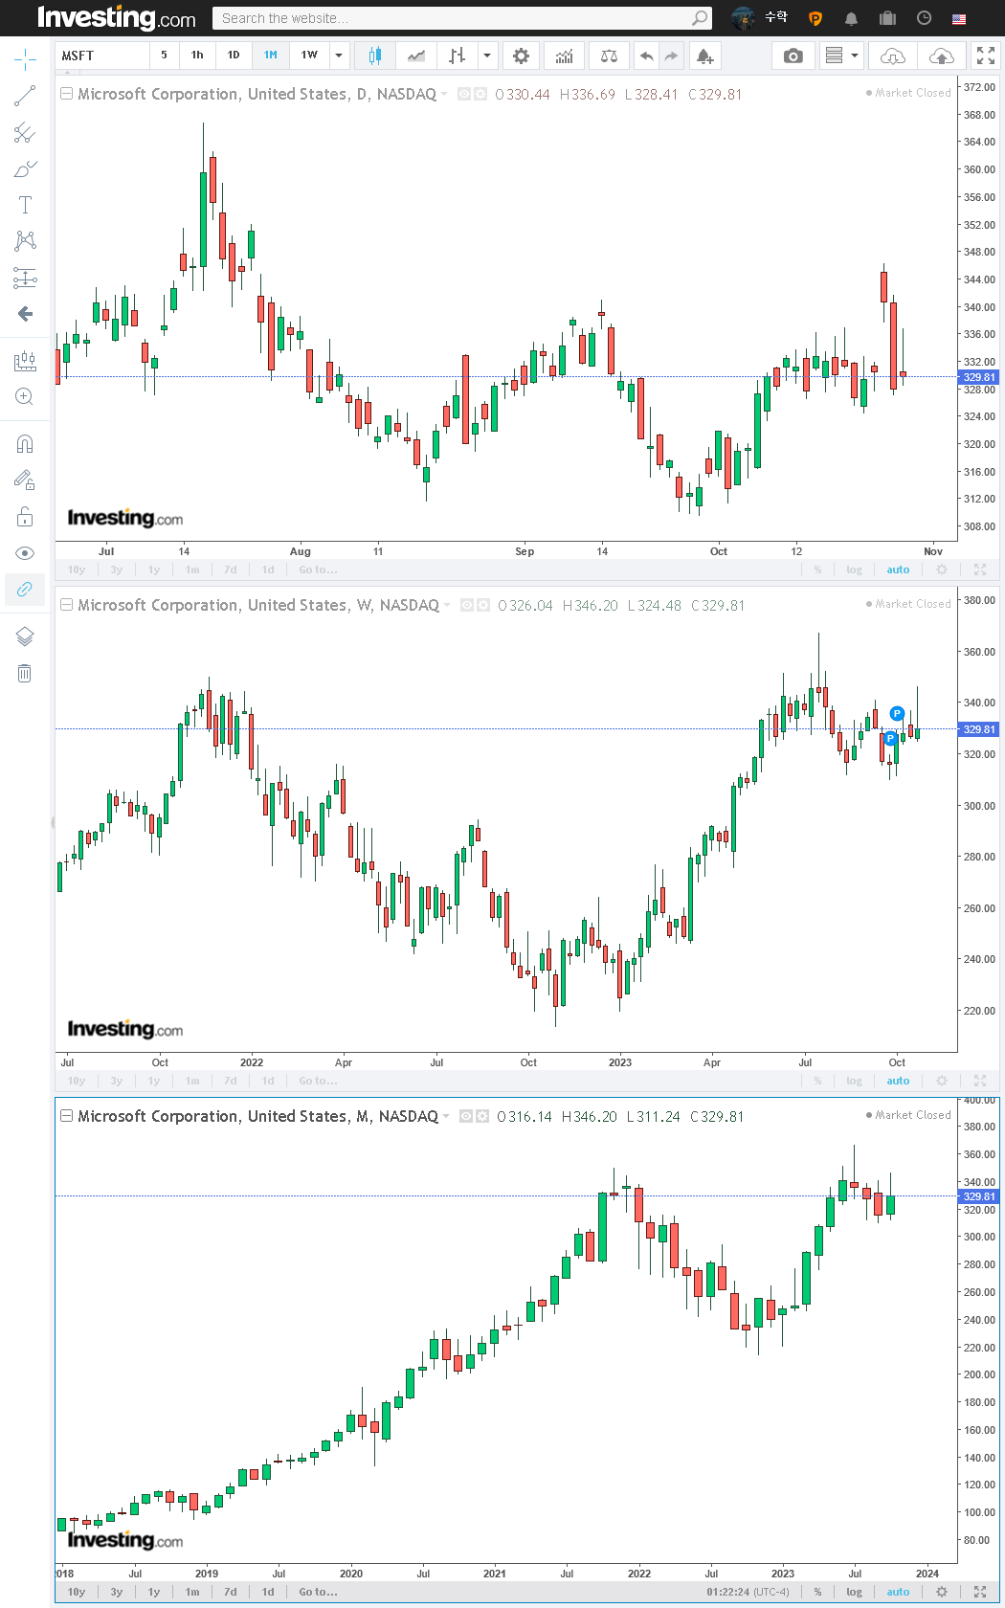This screenshot has height=1608, width=1005.
Task: Open notifications bell in the header
Action: (x=851, y=18)
